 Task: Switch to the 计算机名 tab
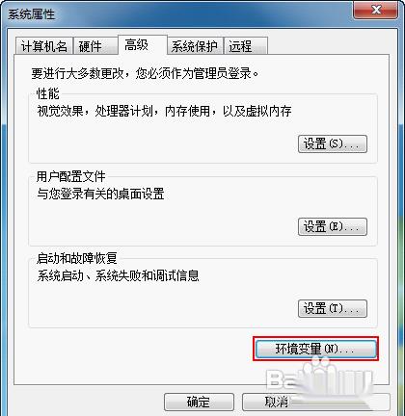44,46
